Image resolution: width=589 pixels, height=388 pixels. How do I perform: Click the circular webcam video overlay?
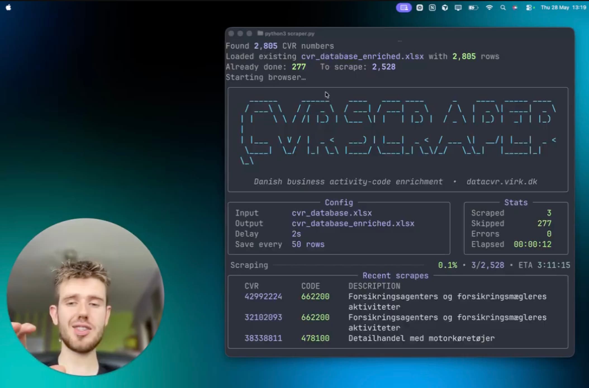coord(85,297)
